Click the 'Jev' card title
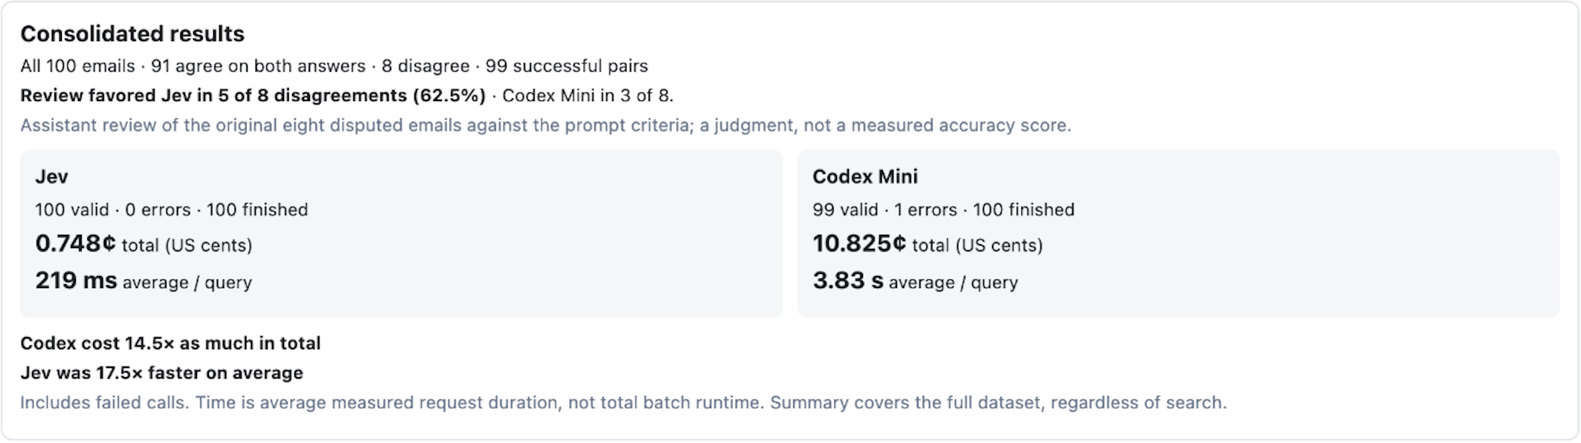 coord(52,176)
